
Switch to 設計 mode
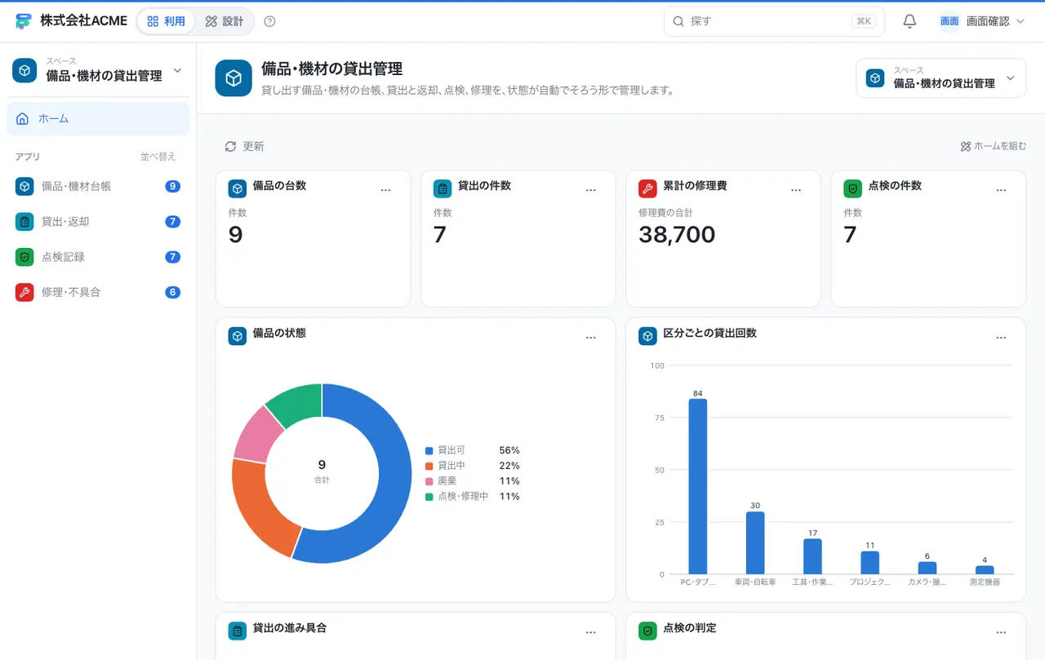coord(225,21)
